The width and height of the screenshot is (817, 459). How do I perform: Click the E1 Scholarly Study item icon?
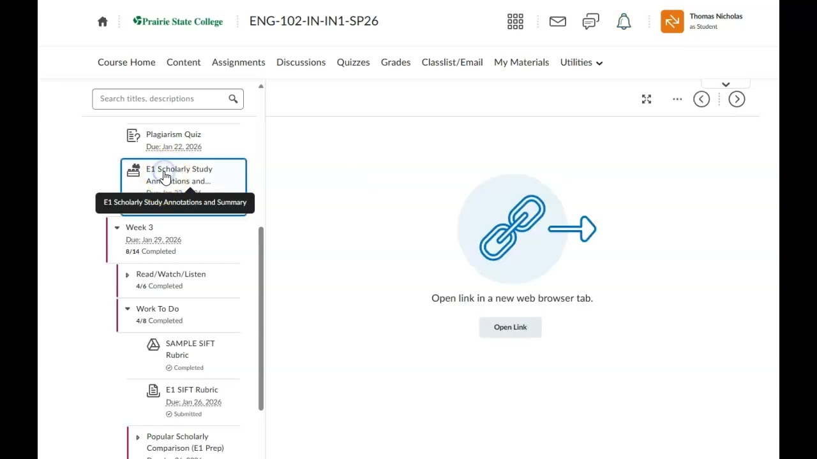click(133, 170)
